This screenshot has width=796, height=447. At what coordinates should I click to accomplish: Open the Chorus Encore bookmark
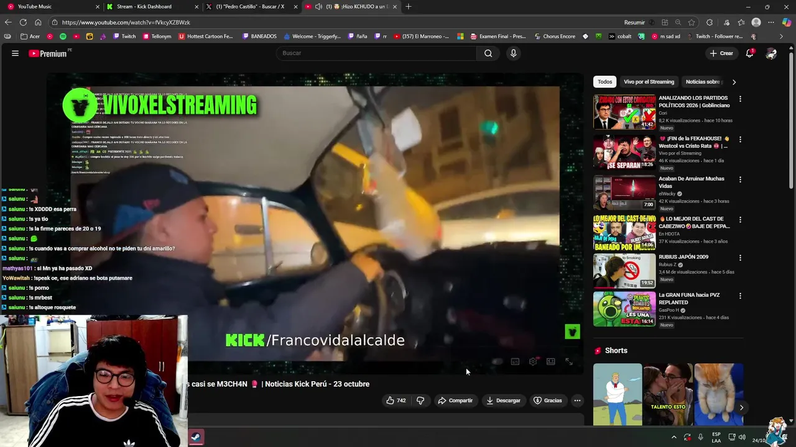(x=554, y=37)
